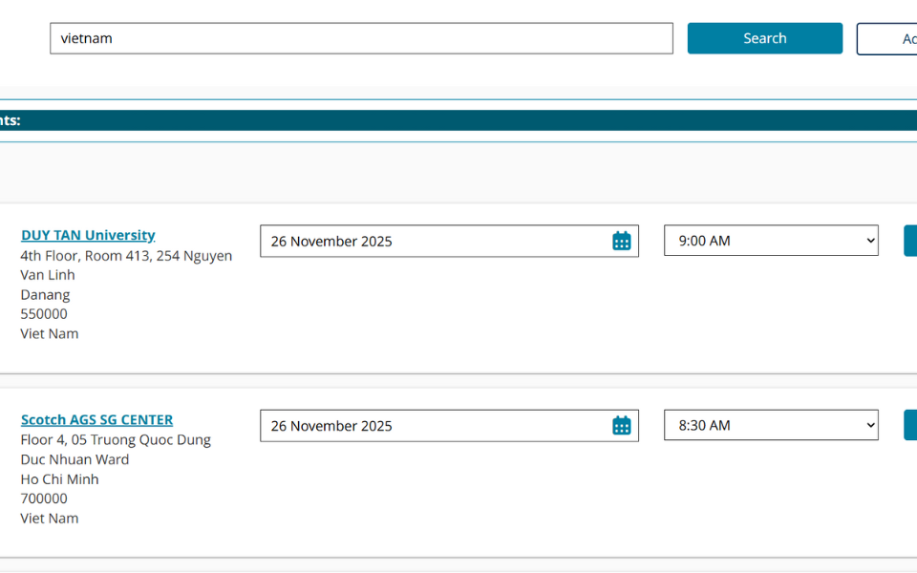This screenshot has height=573, width=917.
Task: Click the dark teal results header bar
Action: click(x=458, y=120)
